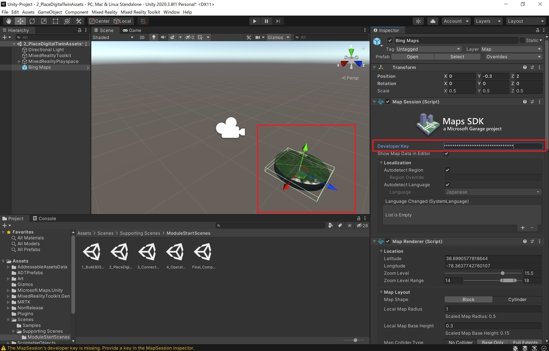Uncheck Autodetect Region
This screenshot has width=549, height=351.
(447, 170)
